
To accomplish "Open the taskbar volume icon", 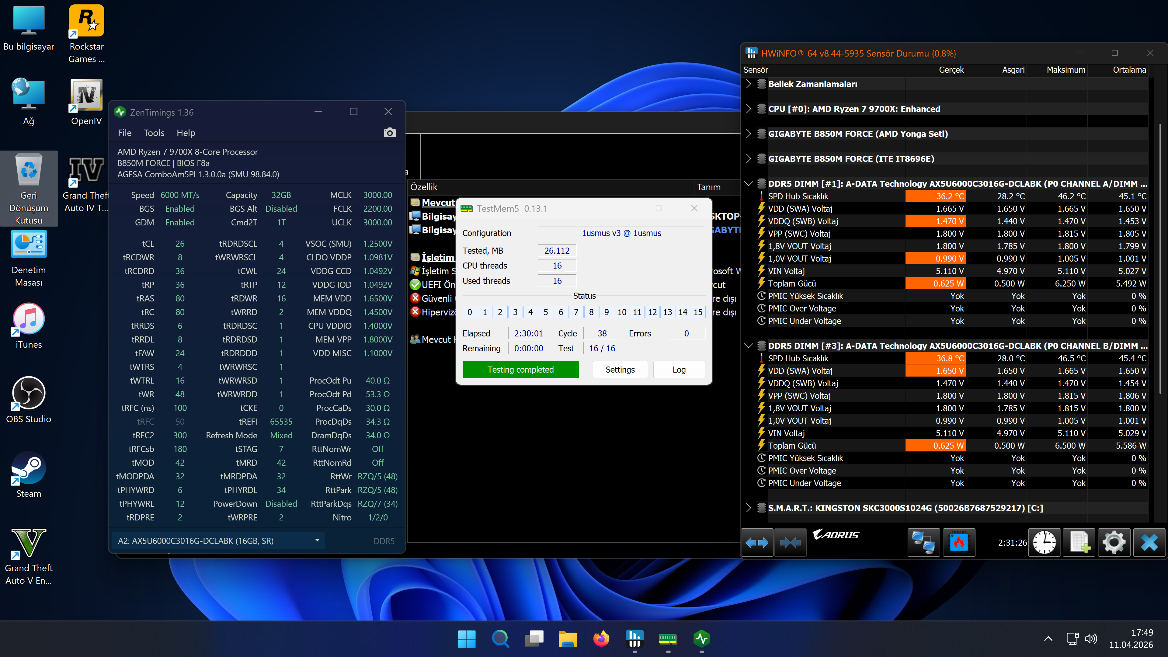I will (x=1091, y=639).
